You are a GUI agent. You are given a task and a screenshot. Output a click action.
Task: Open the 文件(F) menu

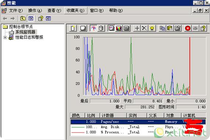[x=16, y=10]
